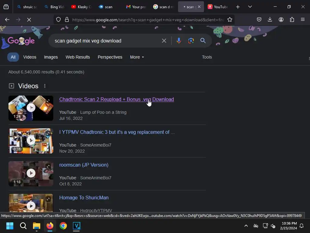This screenshot has width=310, height=233.
Task: Submit search with magnifier icon
Action: (x=203, y=41)
